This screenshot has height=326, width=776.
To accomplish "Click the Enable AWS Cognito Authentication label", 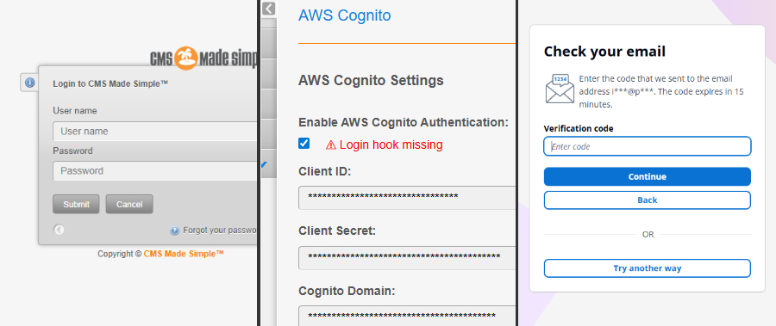I will [404, 122].
